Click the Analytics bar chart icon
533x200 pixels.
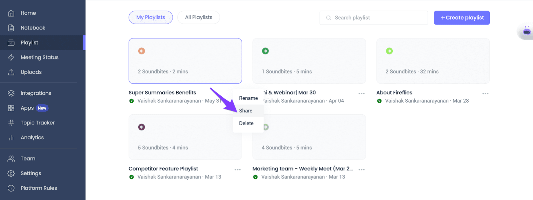point(11,138)
